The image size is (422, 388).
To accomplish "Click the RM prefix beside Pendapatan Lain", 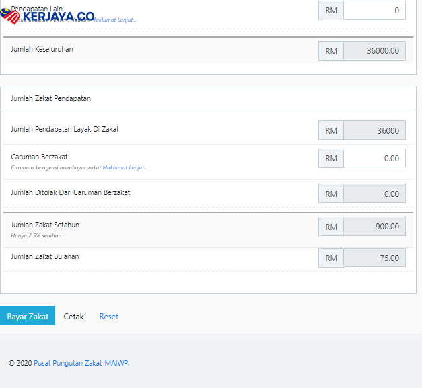I will (331, 10).
